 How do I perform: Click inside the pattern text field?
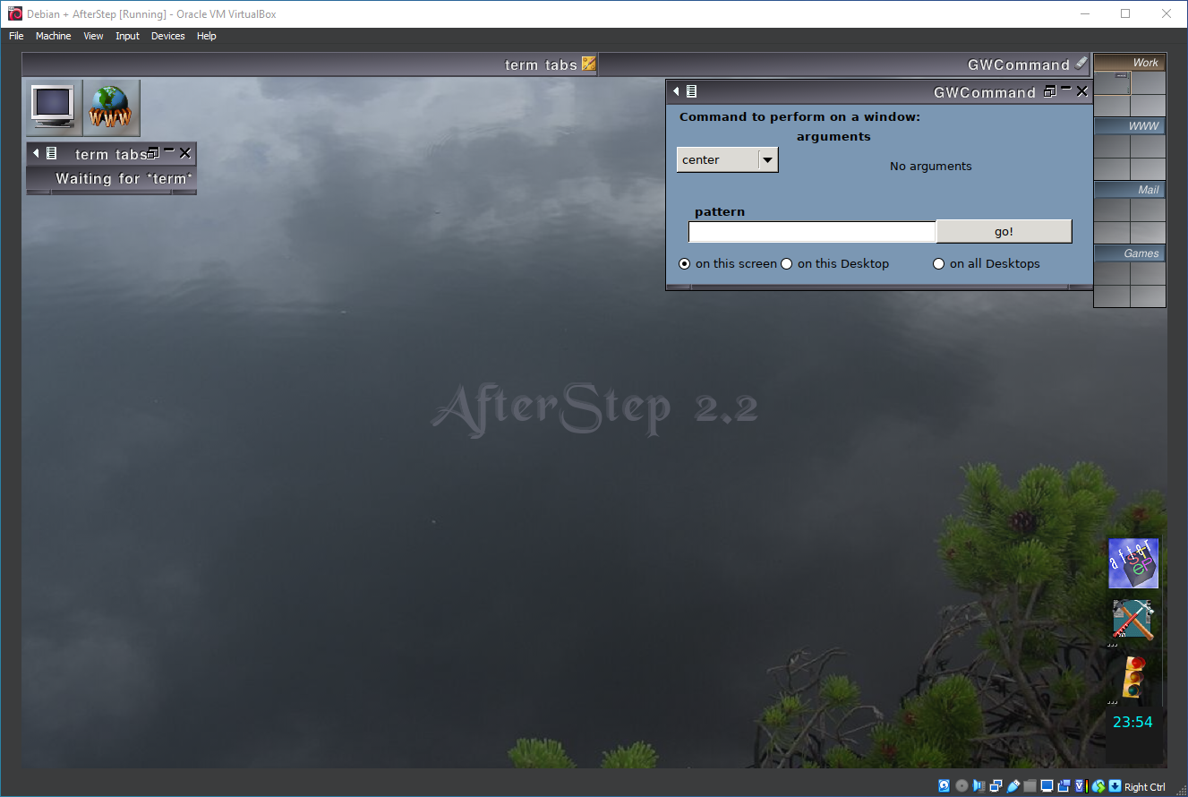point(810,231)
